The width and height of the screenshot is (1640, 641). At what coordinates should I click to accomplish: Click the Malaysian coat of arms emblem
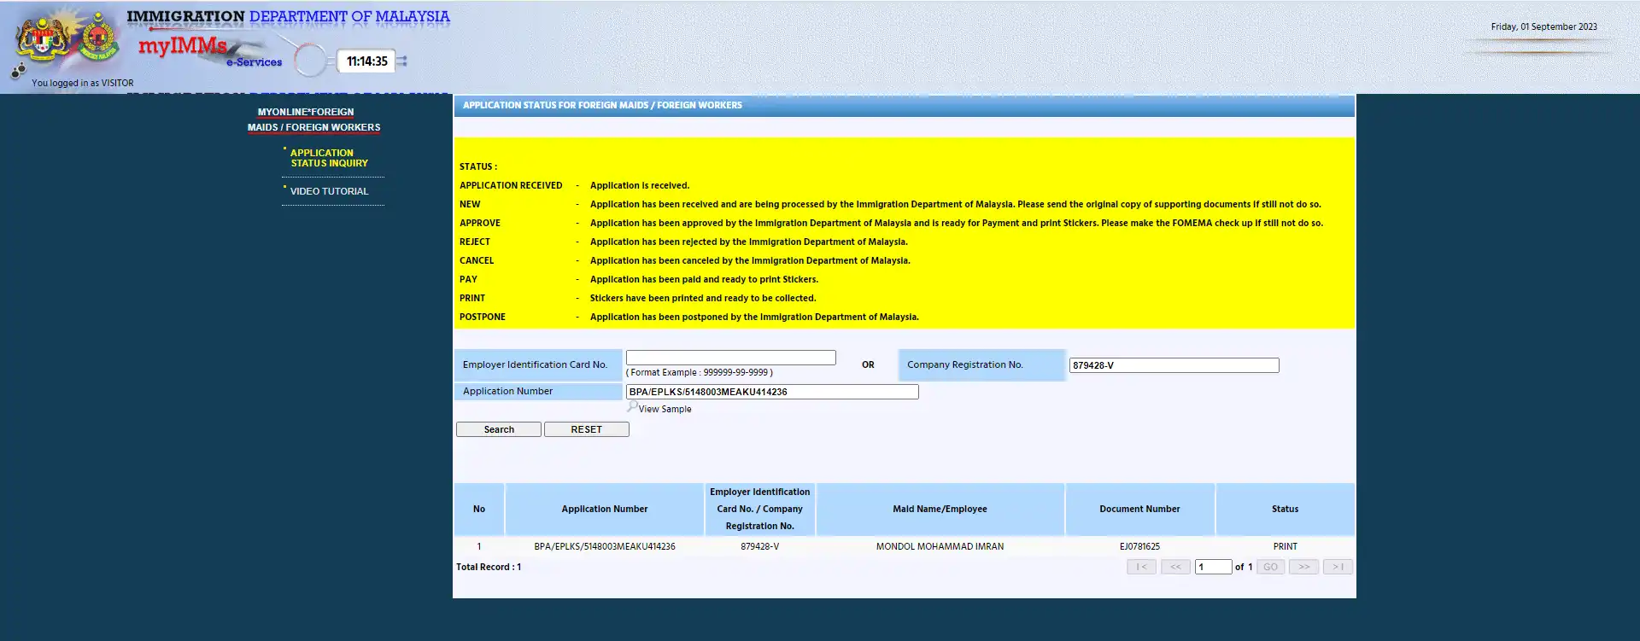pos(43,37)
